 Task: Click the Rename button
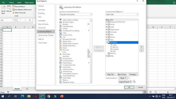[133, 75]
